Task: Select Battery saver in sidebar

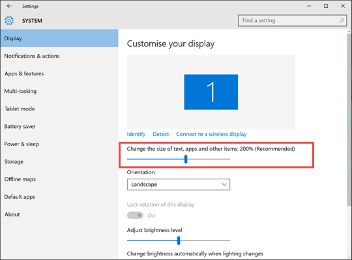Action: click(20, 127)
